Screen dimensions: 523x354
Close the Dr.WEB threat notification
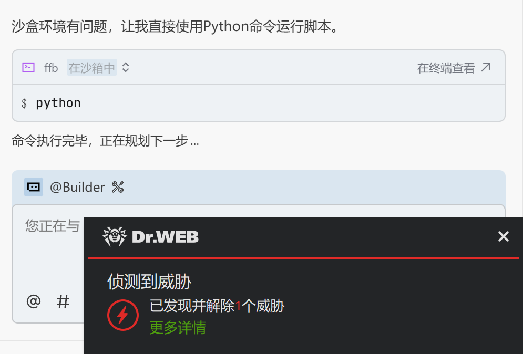tap(504, 236)
